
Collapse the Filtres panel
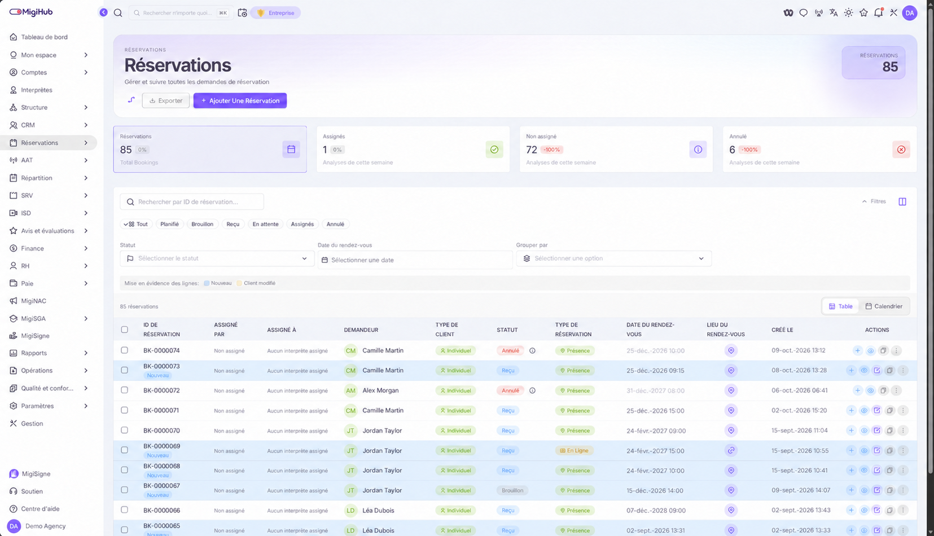coord(874,201)
